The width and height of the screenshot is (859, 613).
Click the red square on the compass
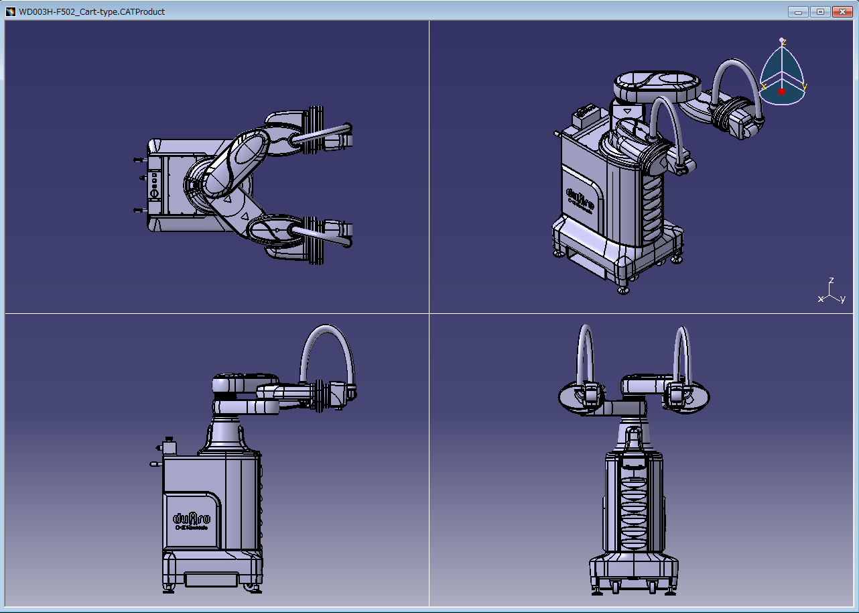click(x=781, y=91)
